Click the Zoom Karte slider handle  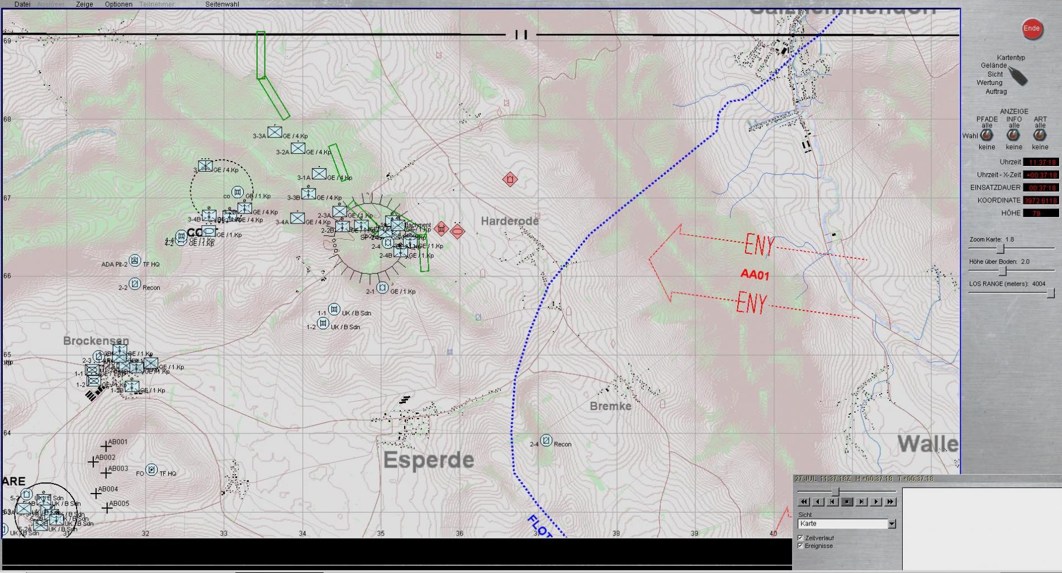(x=1001, y=248)
